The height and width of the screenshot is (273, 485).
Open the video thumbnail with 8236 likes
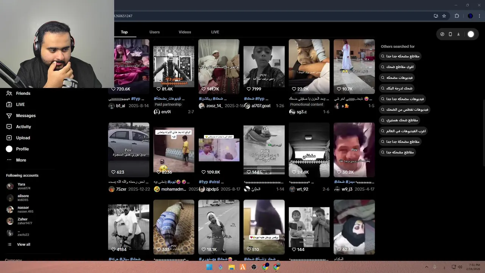pos(174,150)
